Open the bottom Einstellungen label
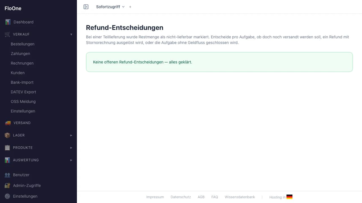This screenshot has width=362, height=203. tap(25, 196)
